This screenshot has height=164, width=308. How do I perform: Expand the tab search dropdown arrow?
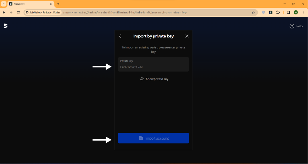pos(4,4)
